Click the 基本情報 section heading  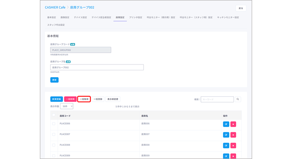[53, 36]
